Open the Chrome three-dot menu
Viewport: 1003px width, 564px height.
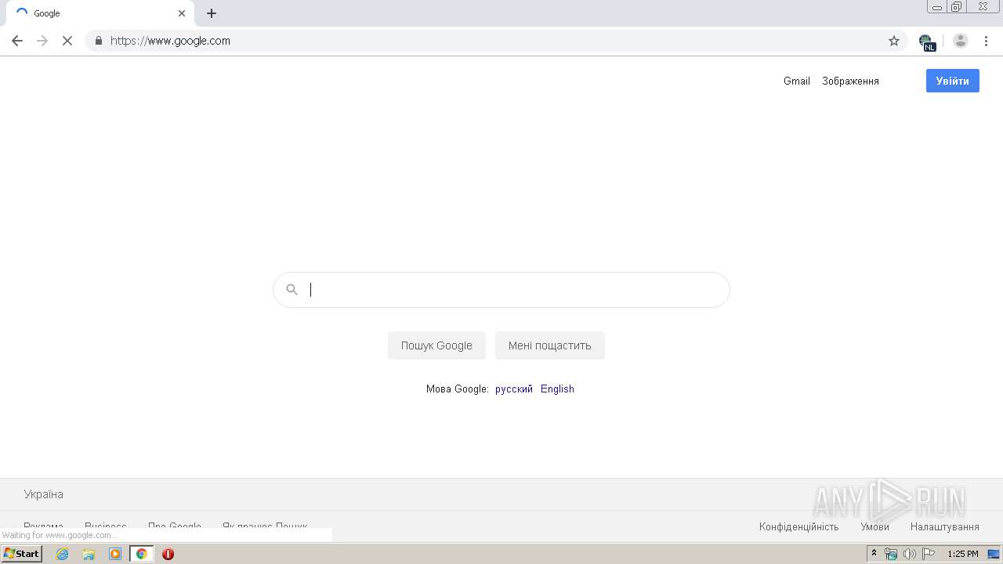coord(987,41)
